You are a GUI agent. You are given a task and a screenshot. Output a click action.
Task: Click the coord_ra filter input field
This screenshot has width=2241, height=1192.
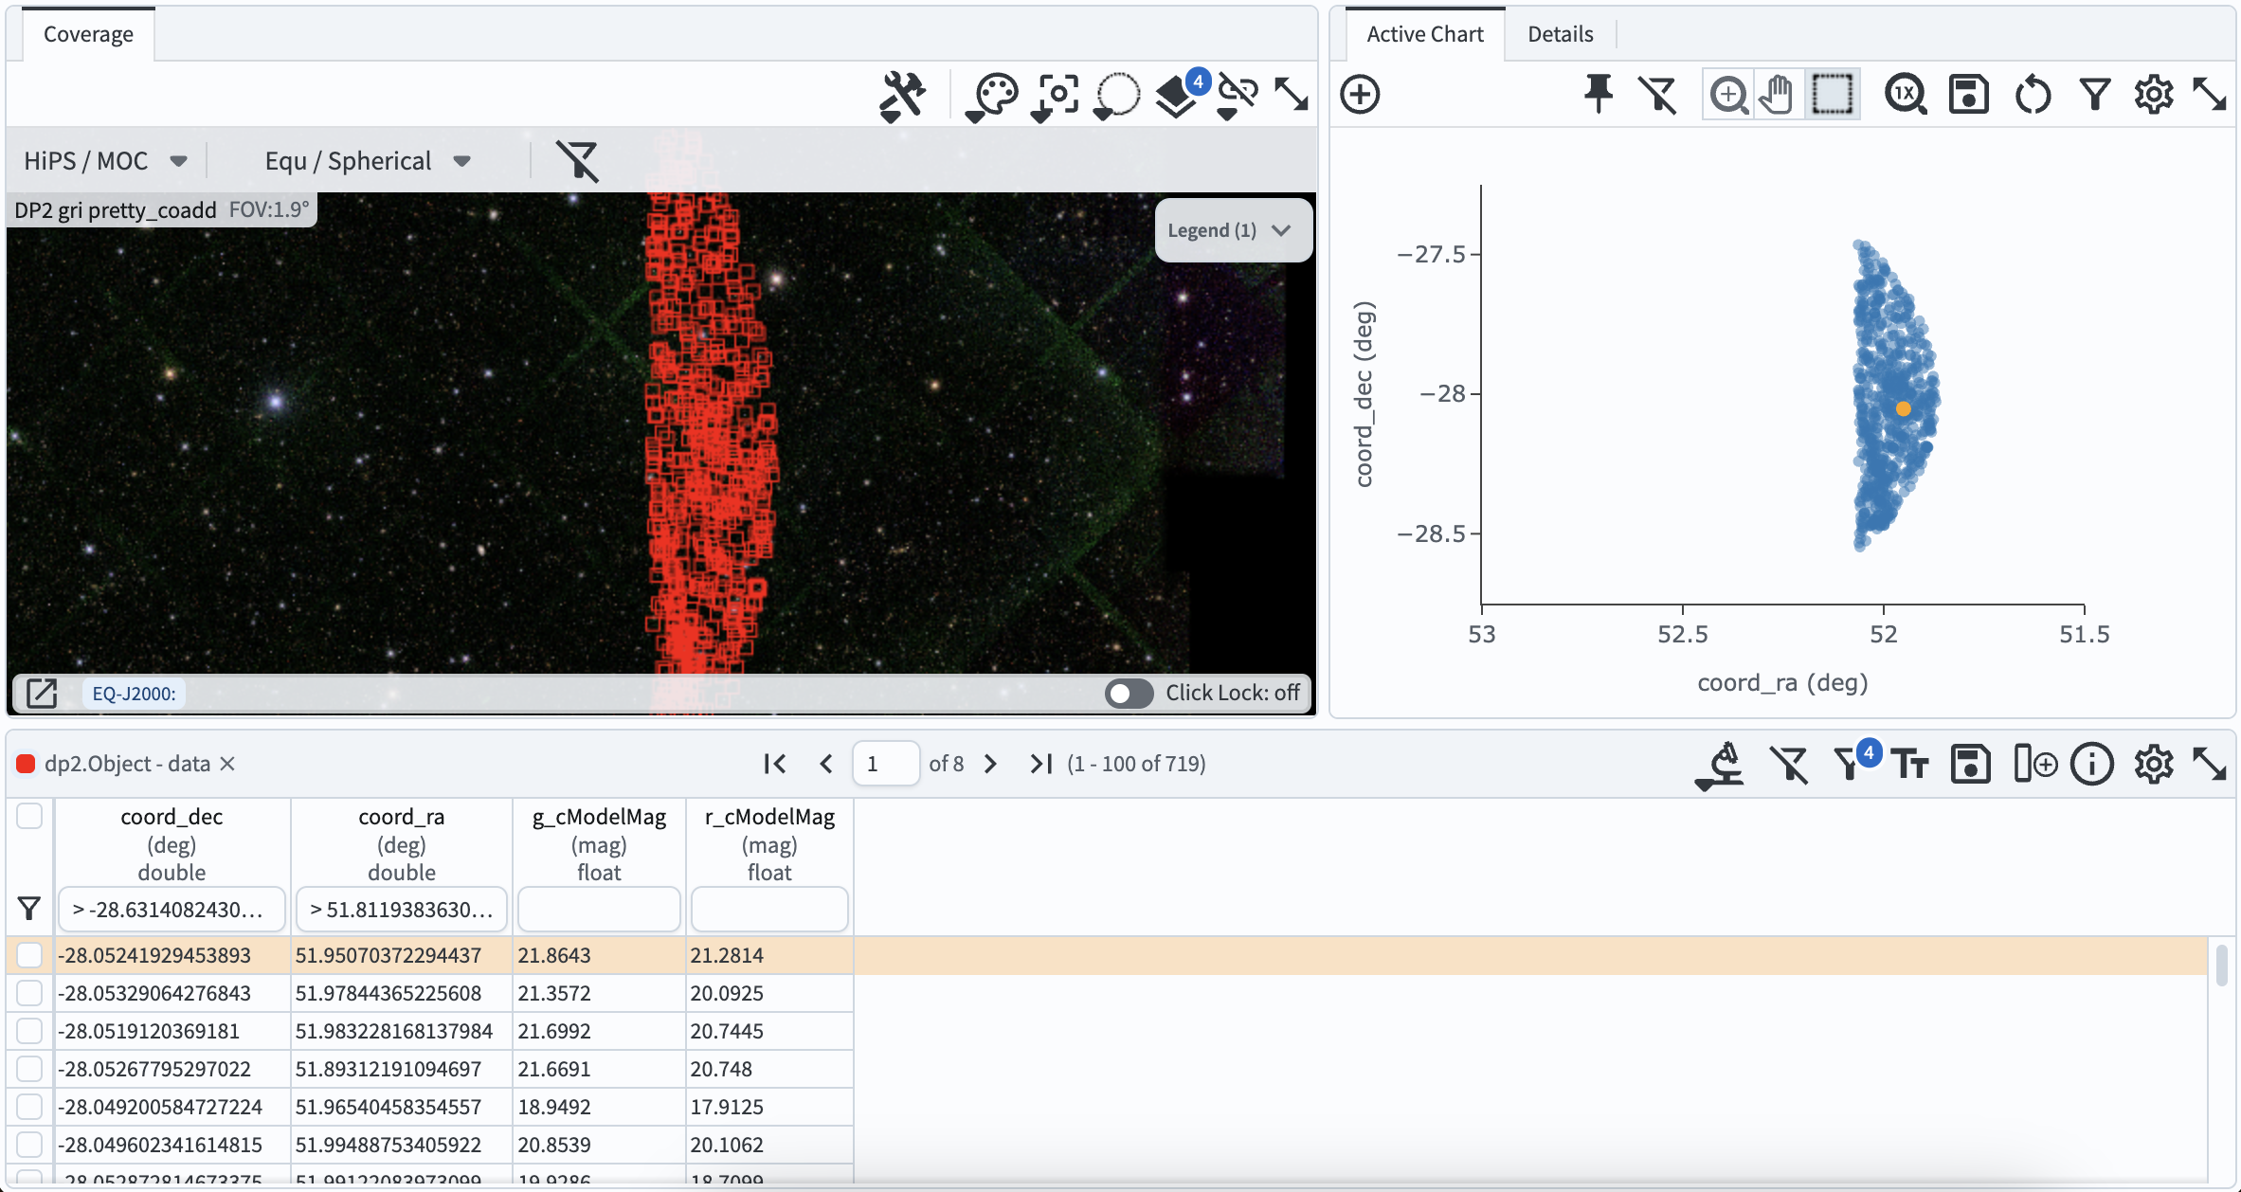[402, 910]
